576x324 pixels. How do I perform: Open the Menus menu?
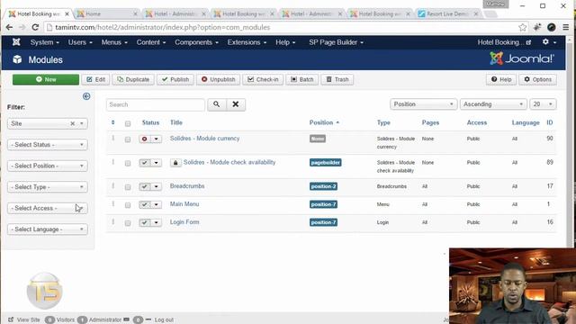tap(114, 42)
